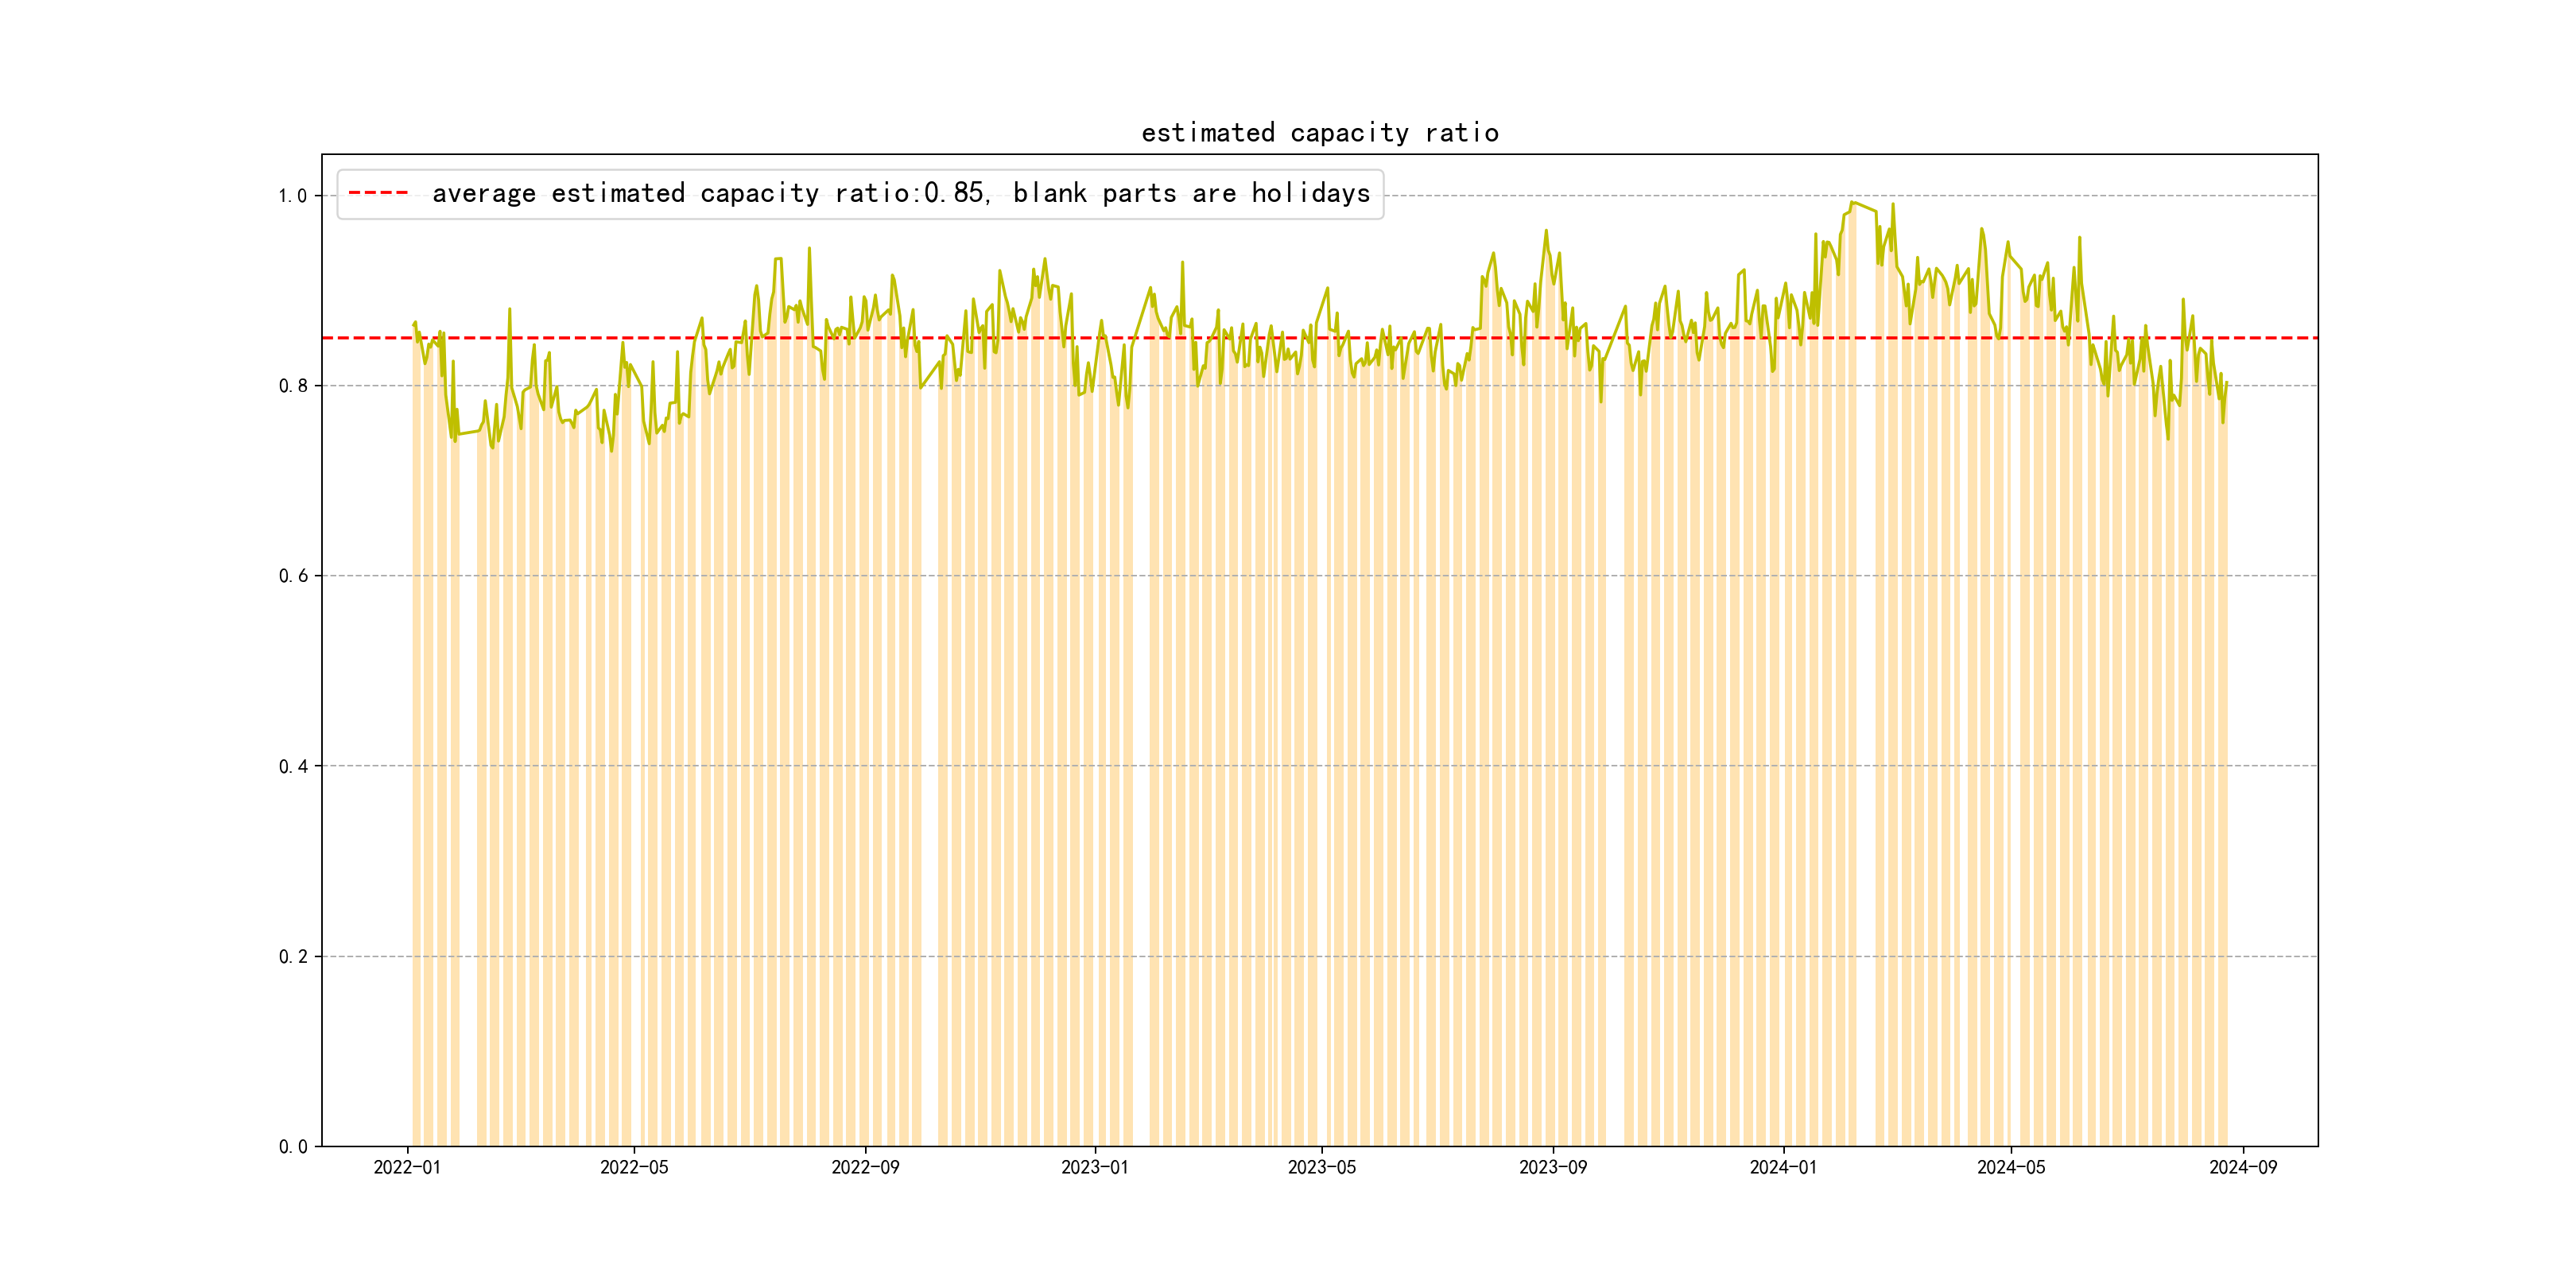The height and width of the screenshot is (1288, 2576).
Task: Click the 1.0 y-axis tick label
Action: [292, 196]
